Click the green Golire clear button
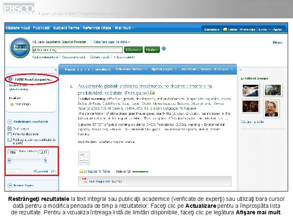Viewport: 293px width, 220px height. point(152,50)
